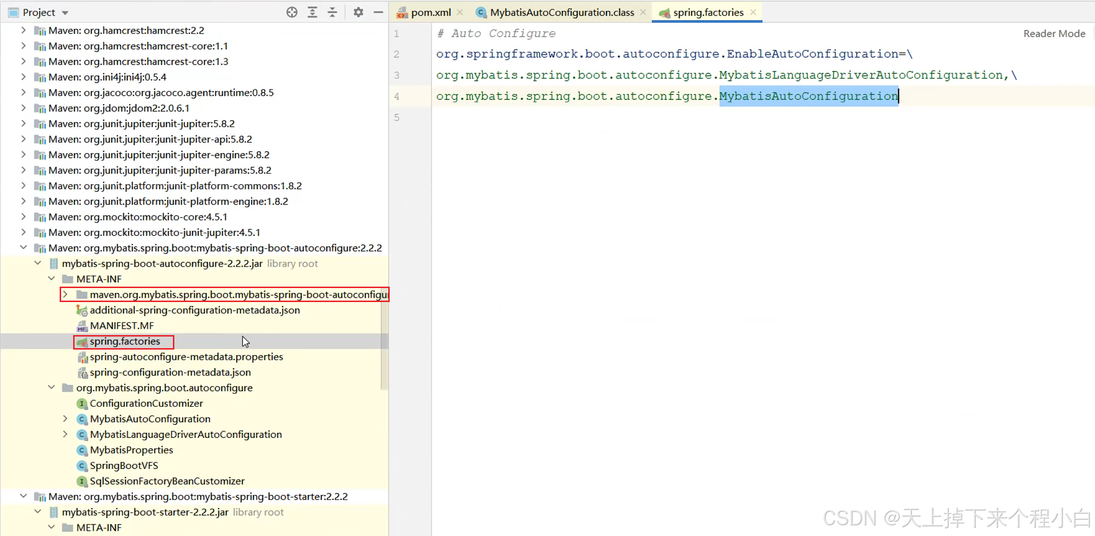Switch to MybatisAutoConfiguration.class tab
The image size is (1095, 536).
click(561, 13)
